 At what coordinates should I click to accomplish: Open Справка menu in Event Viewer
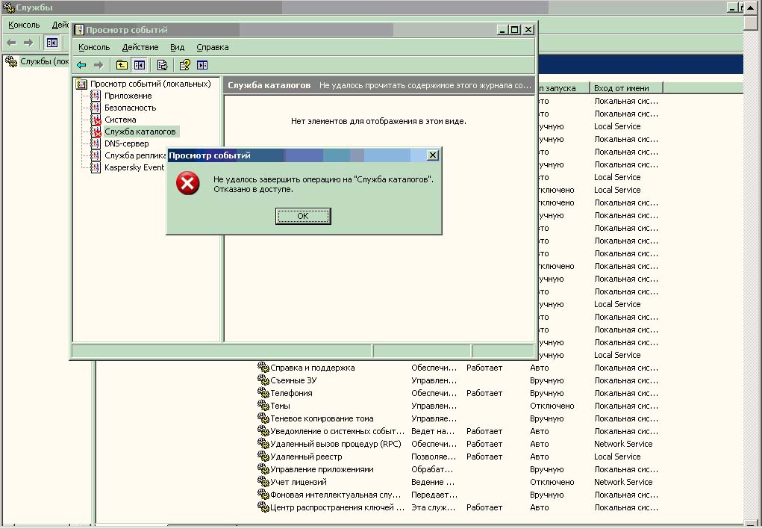click(213, 47)
